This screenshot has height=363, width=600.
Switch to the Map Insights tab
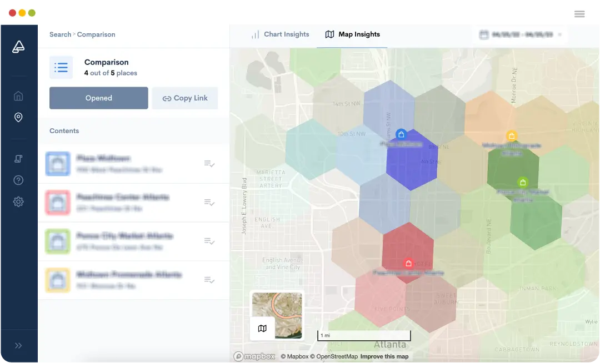(352, 34)
